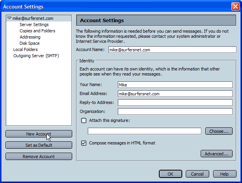Select Copies and Folders item
This screenshot has height=183, width=242.
click(37, 31)
